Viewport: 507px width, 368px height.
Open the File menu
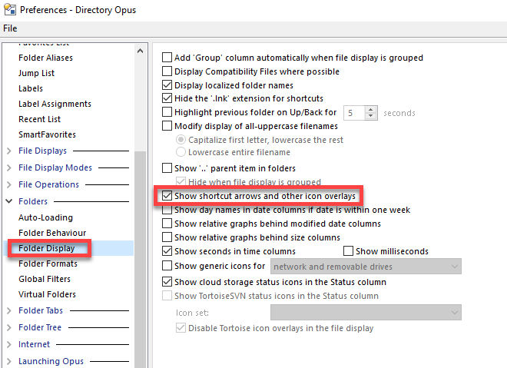pyautogui.click(x=10, y=28)
